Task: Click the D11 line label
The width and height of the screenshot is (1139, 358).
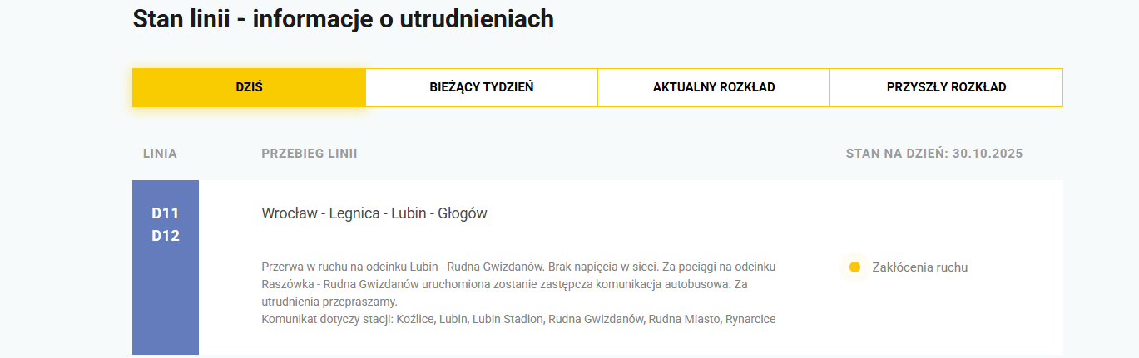Action: pyautogui.click(x=165, y=213)
